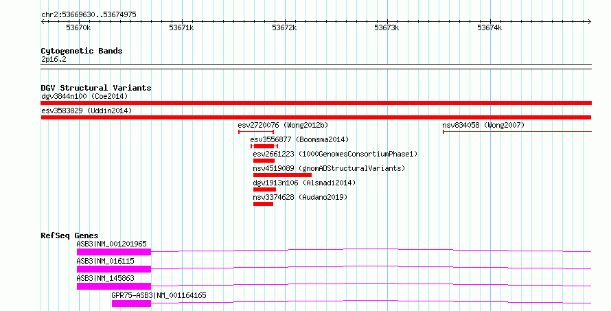Select the esv2661223 red bar

[x=264, y=161]
